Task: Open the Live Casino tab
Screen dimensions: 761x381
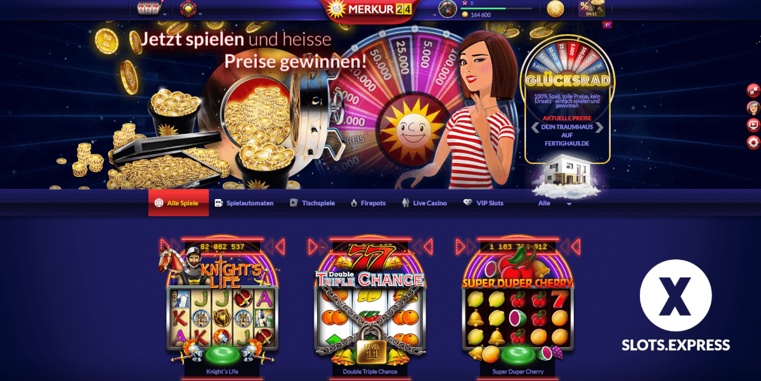Action: 424,203
